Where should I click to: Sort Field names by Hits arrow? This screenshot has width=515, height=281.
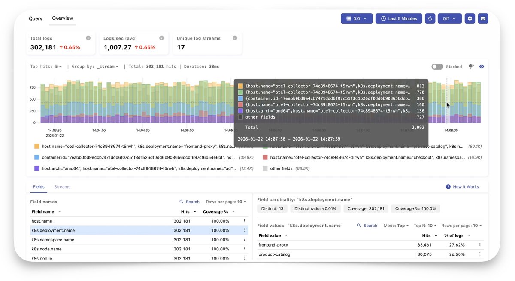point(195,212)
